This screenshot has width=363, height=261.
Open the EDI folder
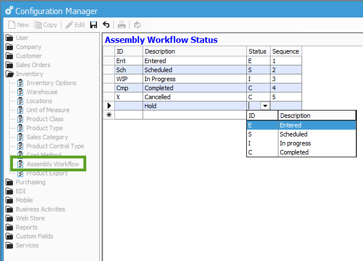(x=16, y=191)
